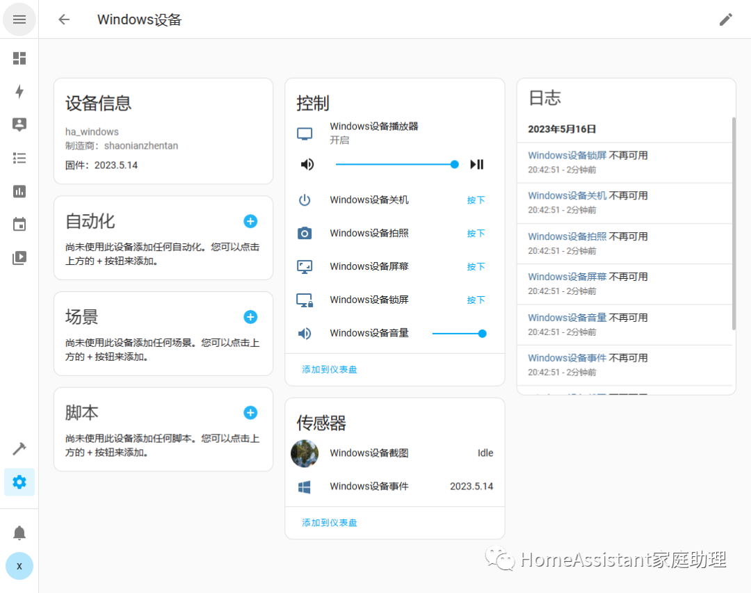Add an automation with plus icon

click(250, 221)
